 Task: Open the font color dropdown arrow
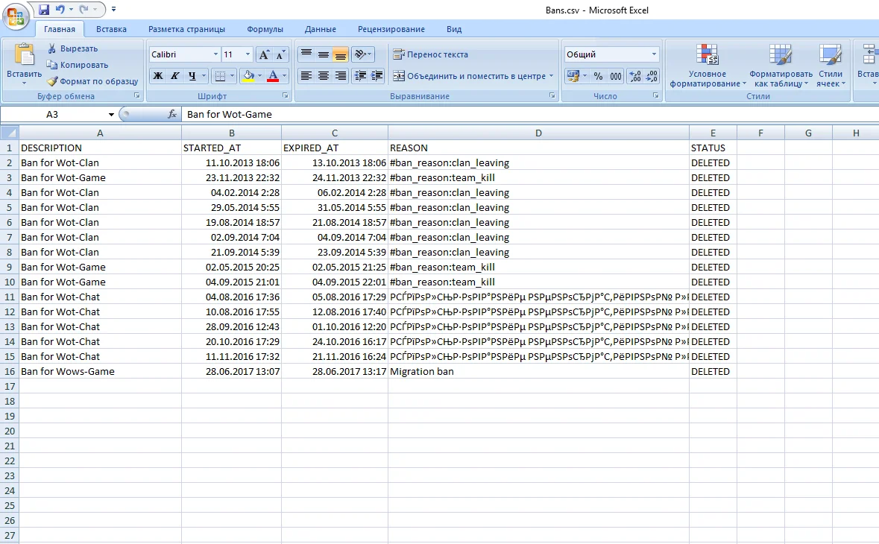284,75
